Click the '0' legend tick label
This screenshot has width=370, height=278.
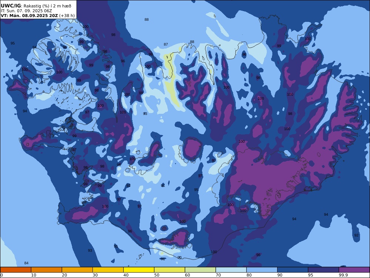pos(1,275)
